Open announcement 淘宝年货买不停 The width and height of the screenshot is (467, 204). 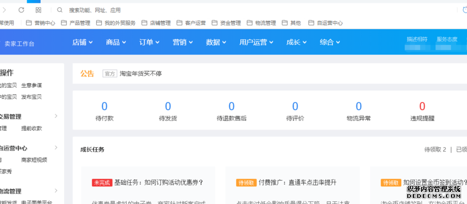[x=141, y=73]
